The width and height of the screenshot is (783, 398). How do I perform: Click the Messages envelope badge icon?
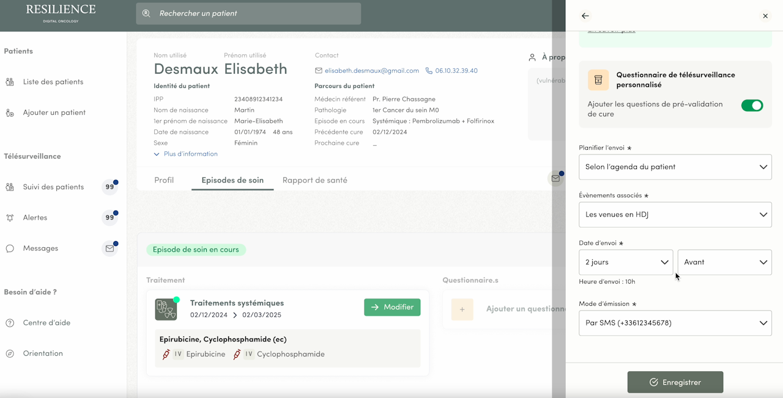click(x=109, y=248)
